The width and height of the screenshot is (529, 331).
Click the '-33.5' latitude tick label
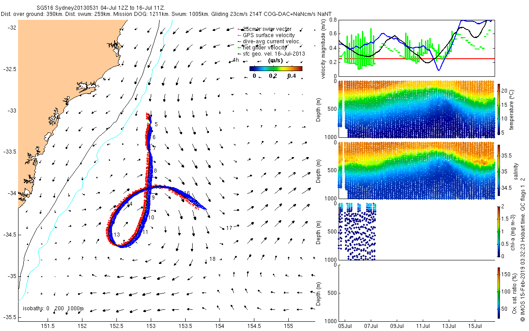(9, 151)
